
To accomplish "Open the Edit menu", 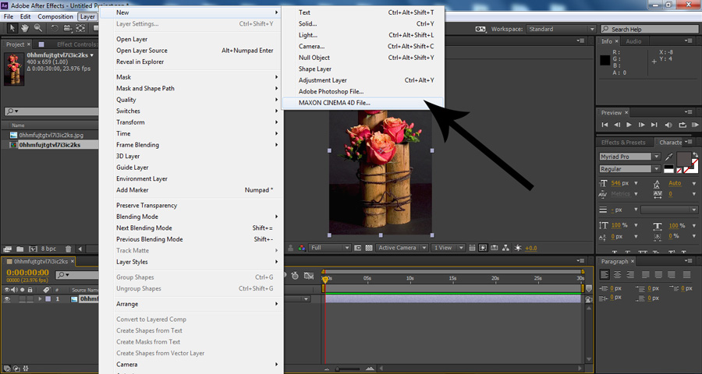I will point(26,16).
